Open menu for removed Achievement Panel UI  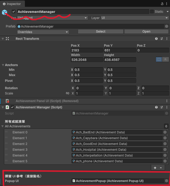(x=167, y=101)
